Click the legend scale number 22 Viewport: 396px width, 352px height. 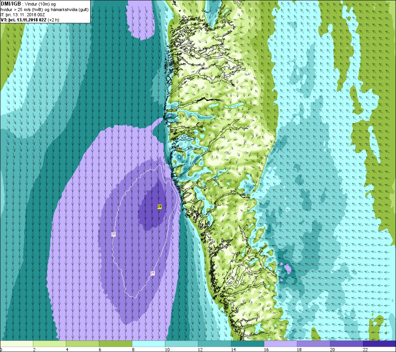(x=365, y=350)
